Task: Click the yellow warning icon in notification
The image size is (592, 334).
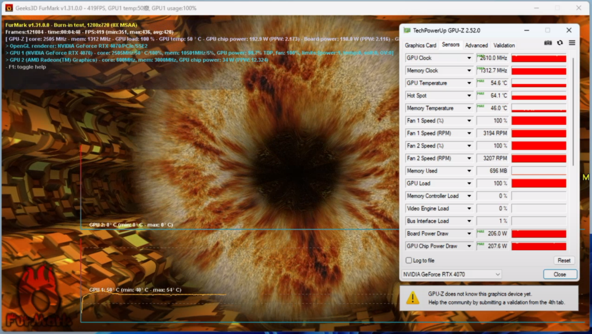Action: point(412,298)
